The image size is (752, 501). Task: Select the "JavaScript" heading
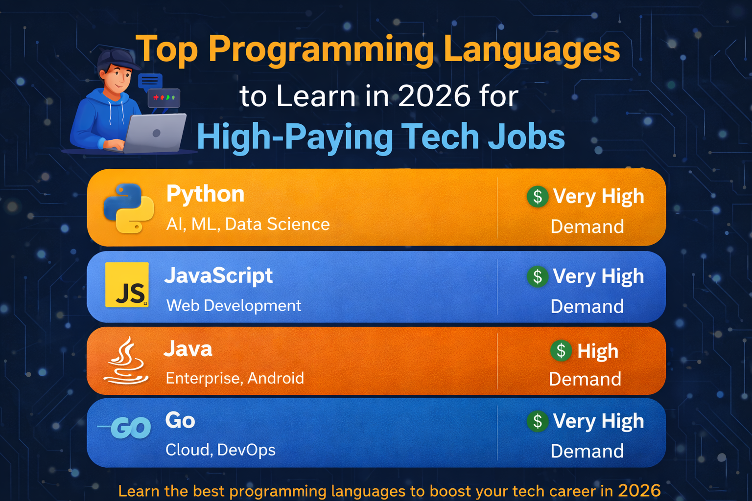(218, 275)
